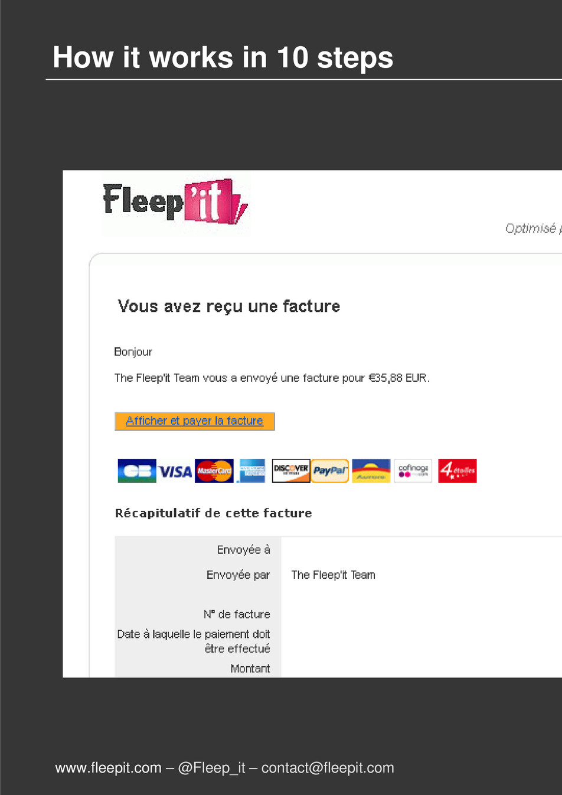Click the Cofinoga card icon
562x795 pixels.
pos(413,471)
